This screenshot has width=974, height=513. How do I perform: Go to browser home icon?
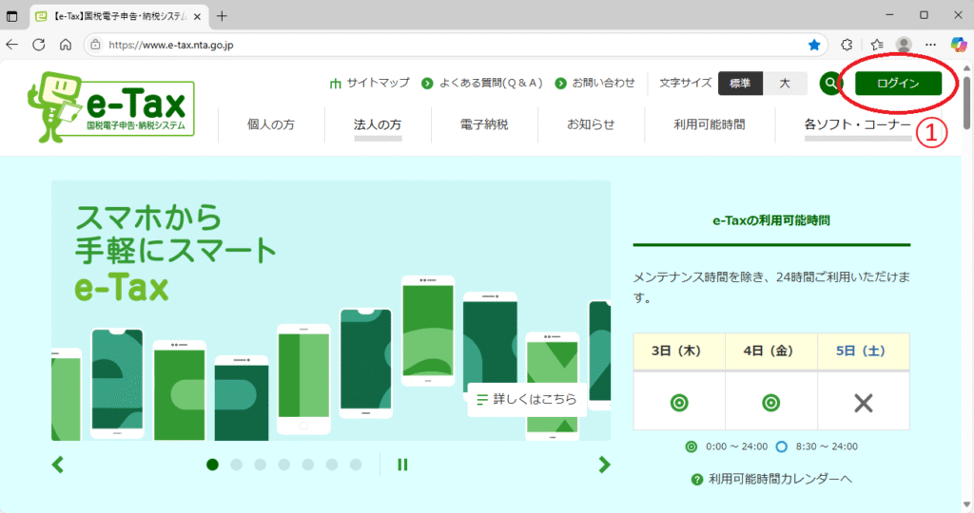[66, 45]
